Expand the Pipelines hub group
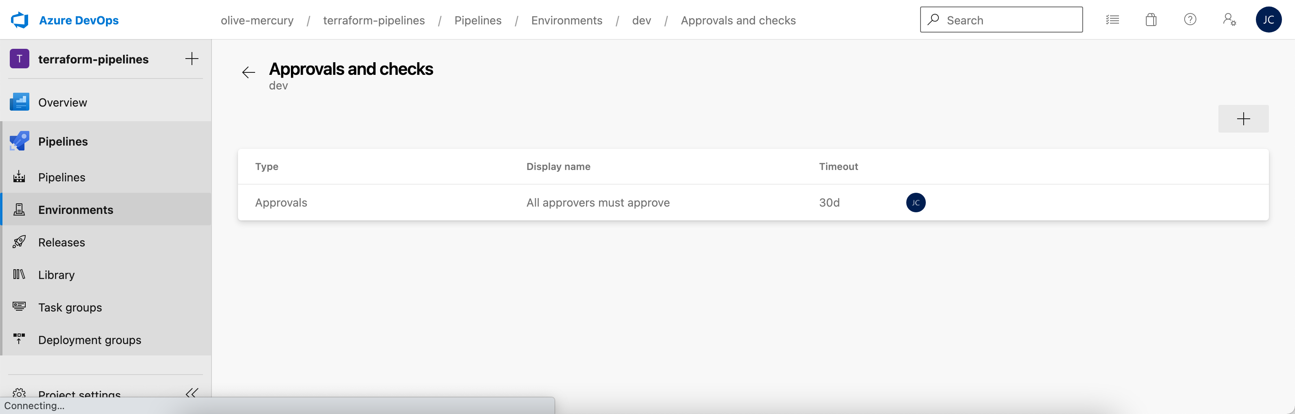 pyautogui.click(x=106, y=141)
